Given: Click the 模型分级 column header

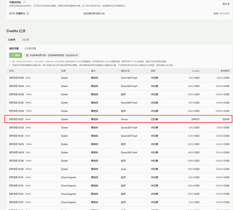Looking at the screenshot, I should click(x=125, y=71).
